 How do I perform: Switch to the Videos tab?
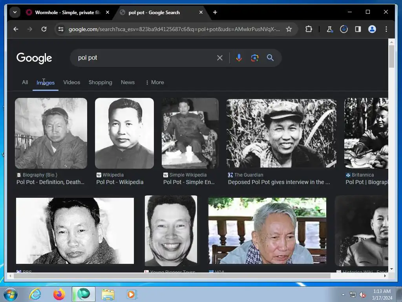pyautogui.click(x=71, y=83)
